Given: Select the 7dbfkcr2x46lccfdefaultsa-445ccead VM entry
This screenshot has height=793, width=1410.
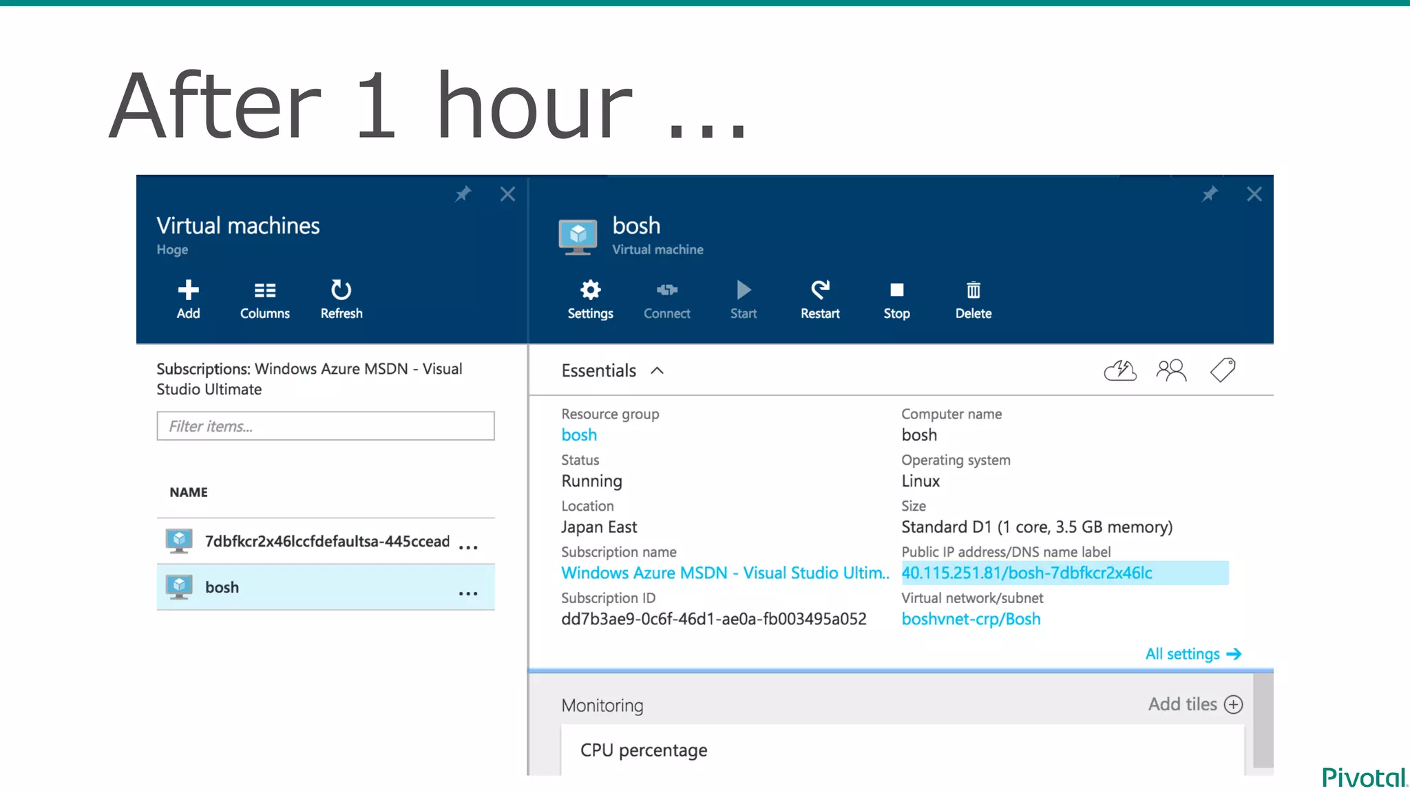Looking at the screenshot, I should (x=326, y=541).
